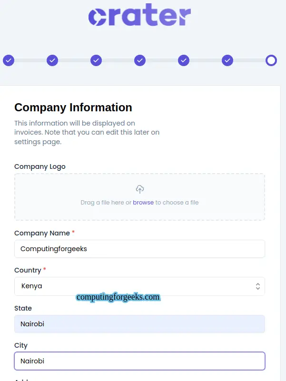Viewport: 286px width, 381px height.
Task: Click the fifth completed step checkmark
Action: pos(184,60)
